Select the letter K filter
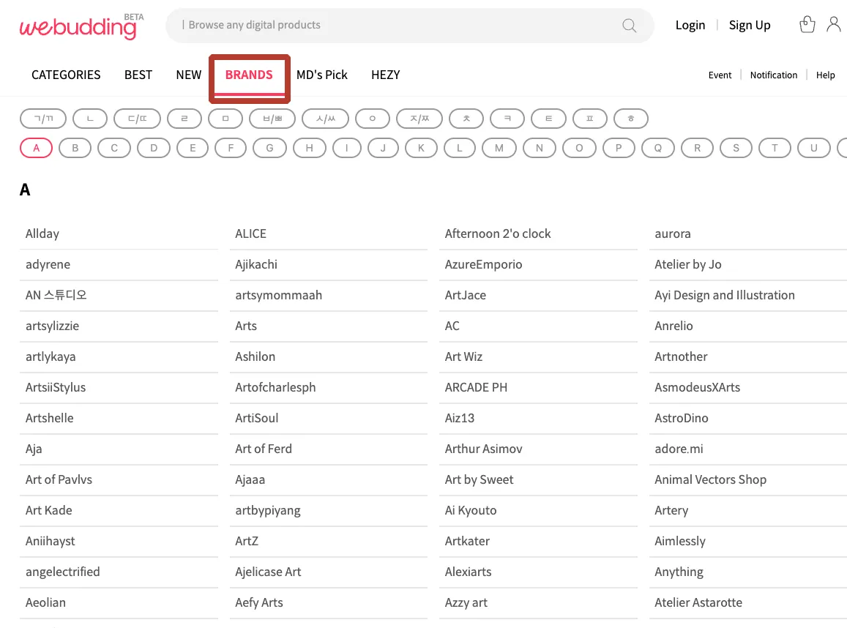 tap(421, 148)
